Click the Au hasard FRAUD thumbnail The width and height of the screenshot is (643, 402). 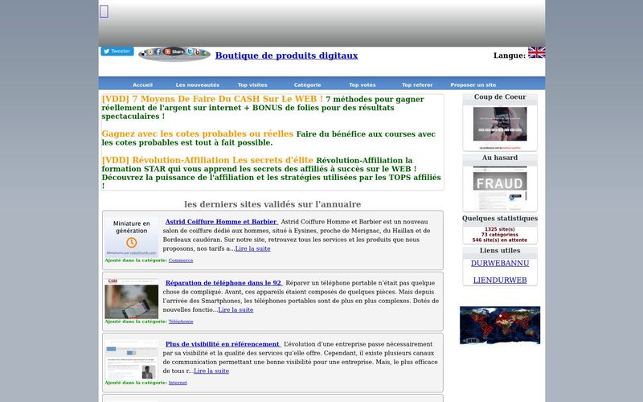500,188
